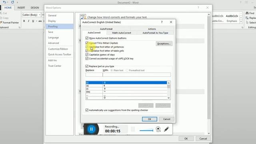This screenshot has width=256, height=144.
Task: Open the Quick Access Toolbar customize dropdown
Action: [18, 2]
